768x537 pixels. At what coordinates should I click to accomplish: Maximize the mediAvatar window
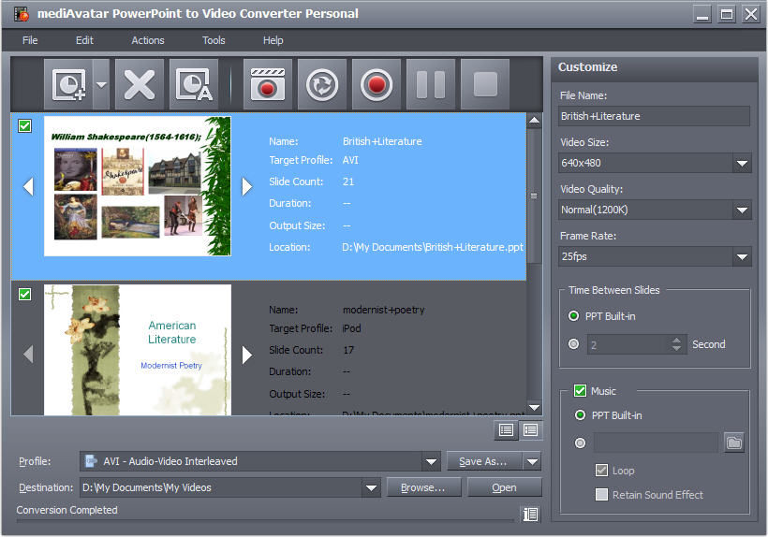[x=727, y=14]
